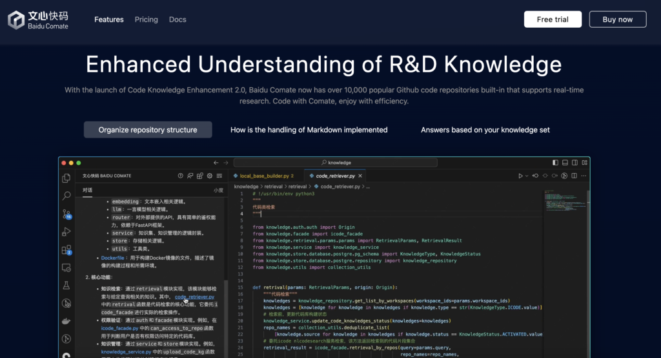Screen dimensions: 661x358
Task: Expand the run options dropdown arrow
Action: click(527, 176)
